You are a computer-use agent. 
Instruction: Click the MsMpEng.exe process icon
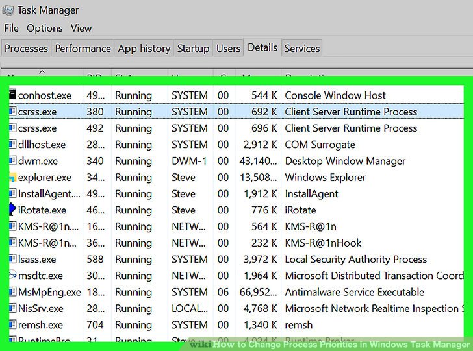[x=12, y=292]
